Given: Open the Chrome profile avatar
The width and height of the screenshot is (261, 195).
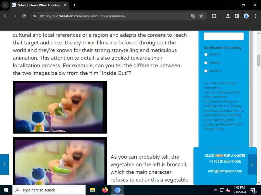Looking at the screenshot, I should [x=246, y=16].
